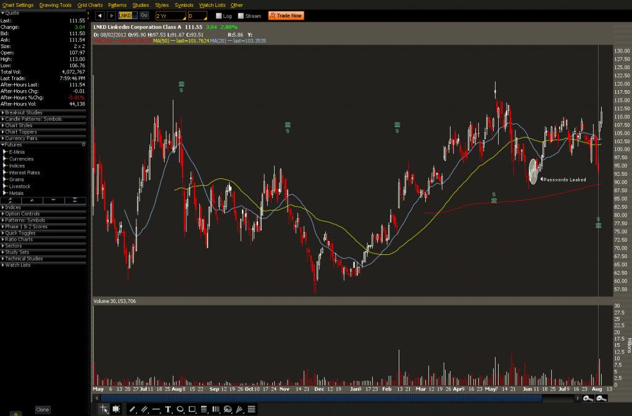The height and width of the screenshot is (416, 632).
Task: Click the last bottom toolbar lines icon
Action: [x=252, y=409]
